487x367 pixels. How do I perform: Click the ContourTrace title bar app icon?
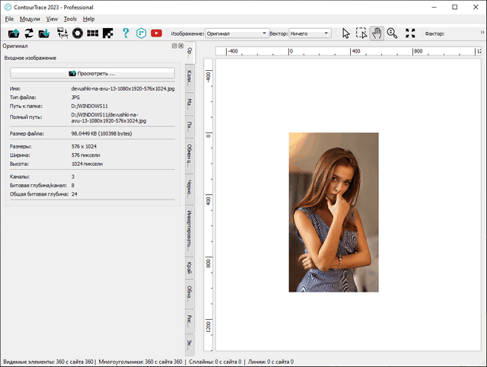tap(8, 7)
